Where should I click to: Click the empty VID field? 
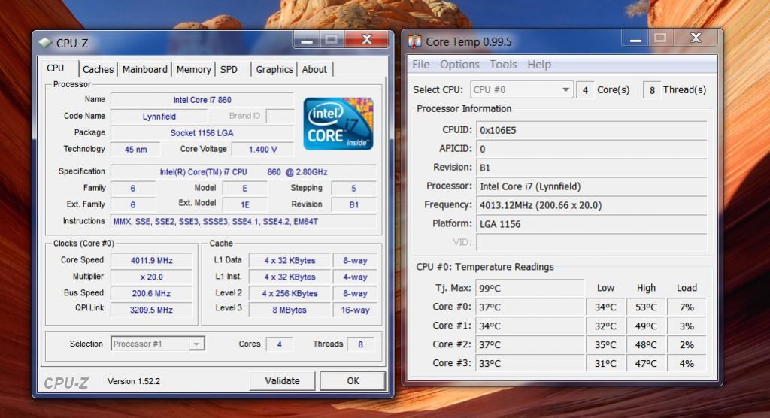591,242
